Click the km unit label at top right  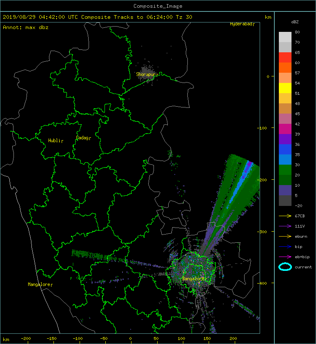268,17
